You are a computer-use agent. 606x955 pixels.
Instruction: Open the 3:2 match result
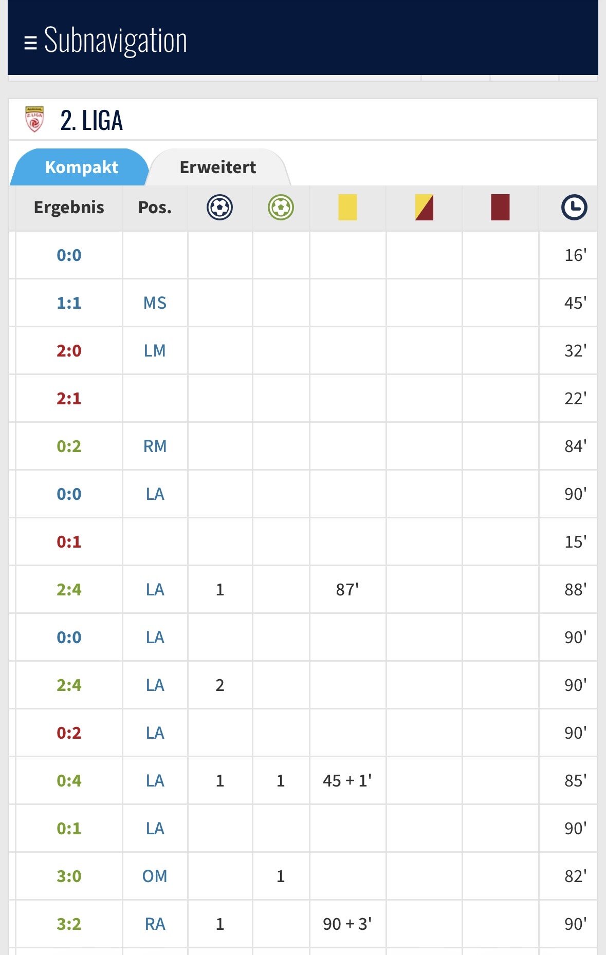coord(69,924)
